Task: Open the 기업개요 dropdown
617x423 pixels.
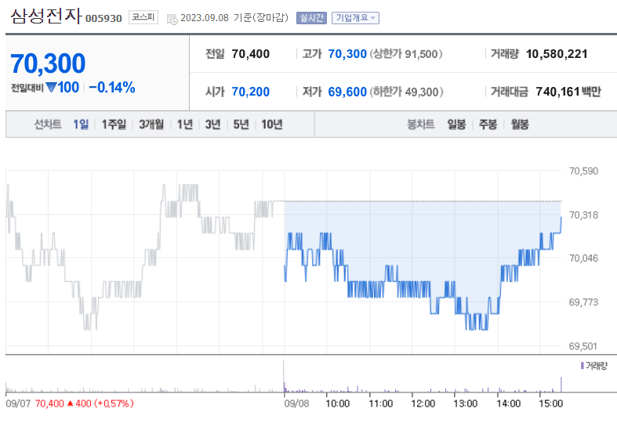Action: coord(355,18)
